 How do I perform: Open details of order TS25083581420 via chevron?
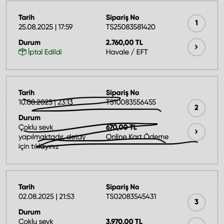click(196, 47)
